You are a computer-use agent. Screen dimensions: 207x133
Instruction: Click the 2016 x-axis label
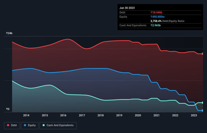pos(63,115)
